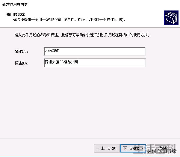Click the 描述(D): label
The width and height of the screenshot is (180, 157).
[x=22, y=63]
